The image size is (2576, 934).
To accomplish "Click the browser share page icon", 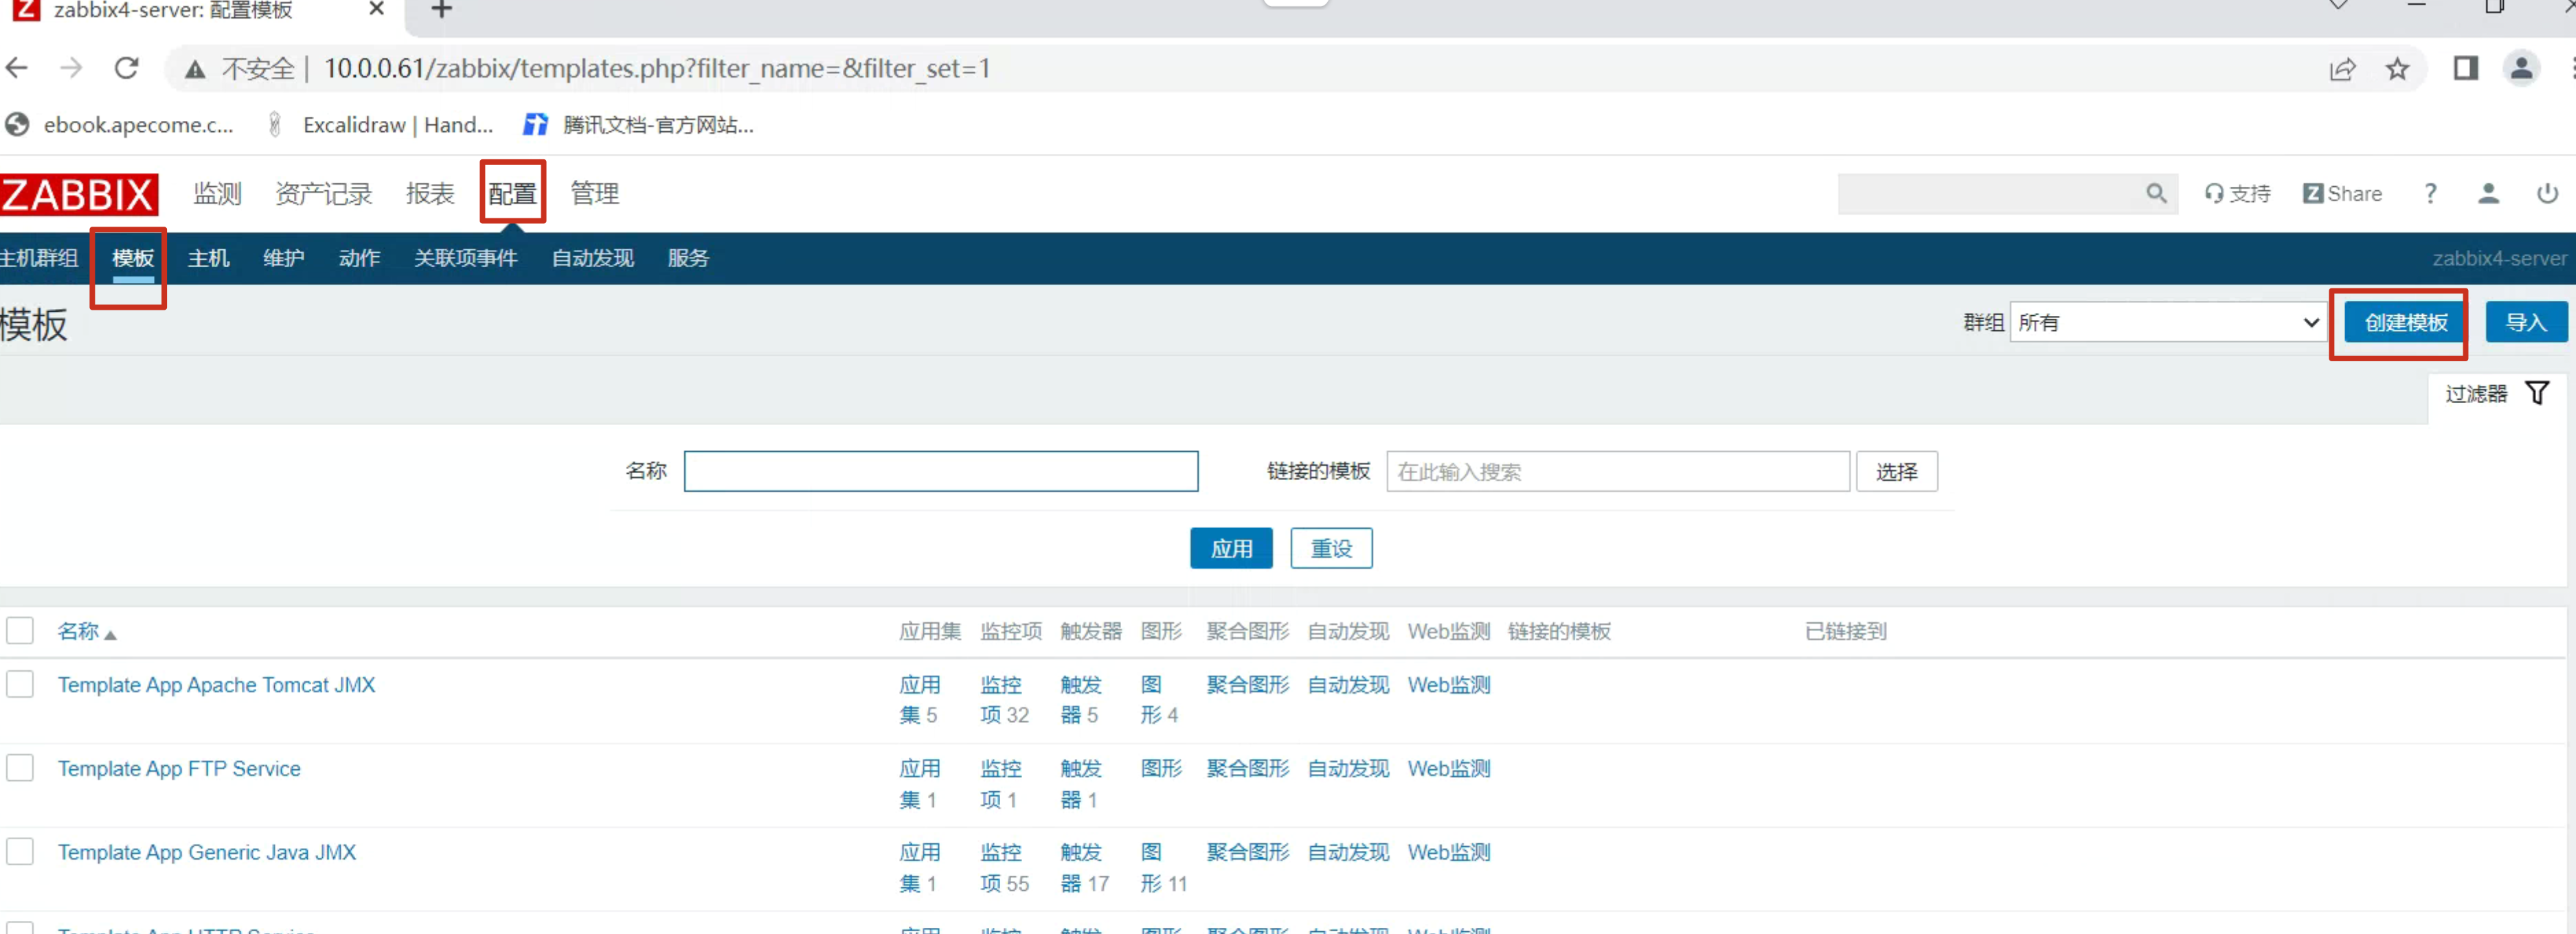I will coord(2342,69).
